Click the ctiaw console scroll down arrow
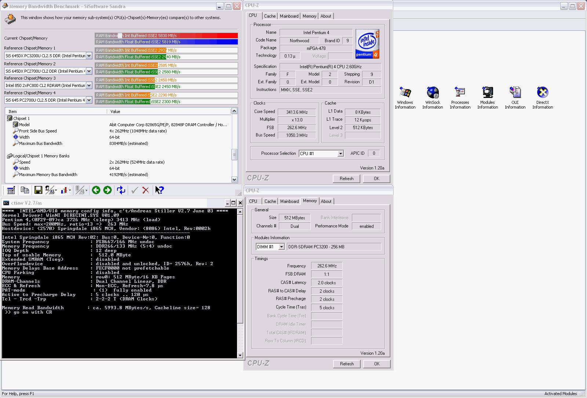The width and height of the screenshot is (587, 398). coord(240,355)
